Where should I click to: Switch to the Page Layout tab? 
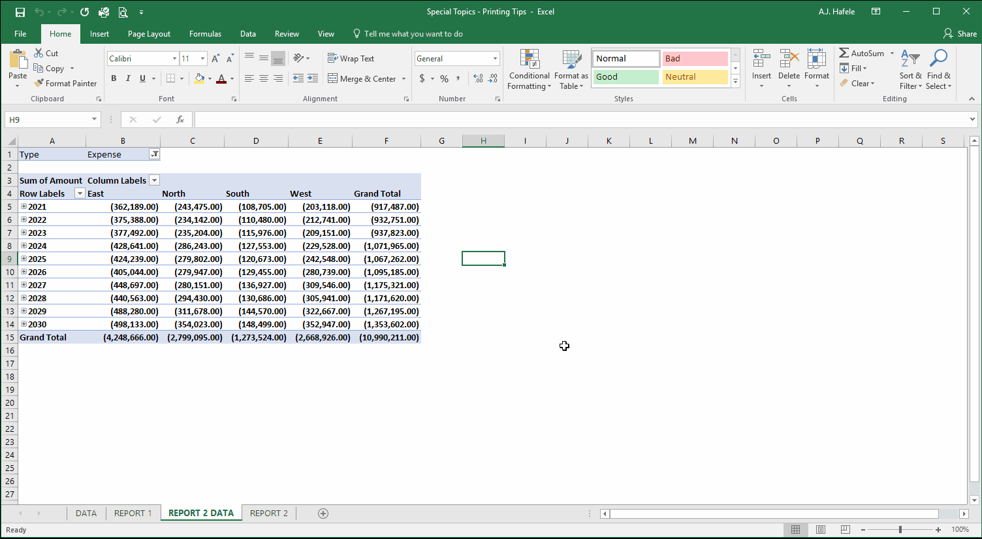pyautogui.click(x=149, y=34)
